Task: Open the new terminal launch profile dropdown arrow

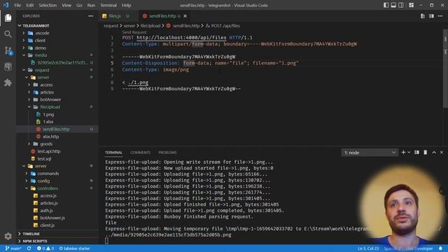Action: click(409, 153)
